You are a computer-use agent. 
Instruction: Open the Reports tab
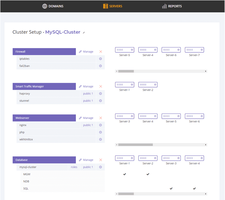172,6
